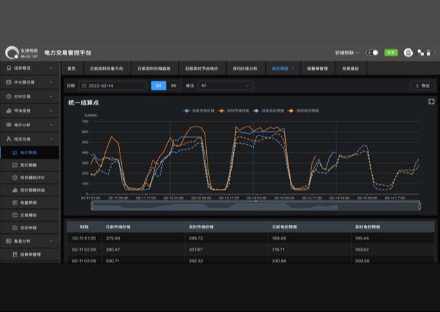The width and height of the screenshot is (440, 312).
Task: Click the user avatar icon in the header
Action: pos(407,53)
